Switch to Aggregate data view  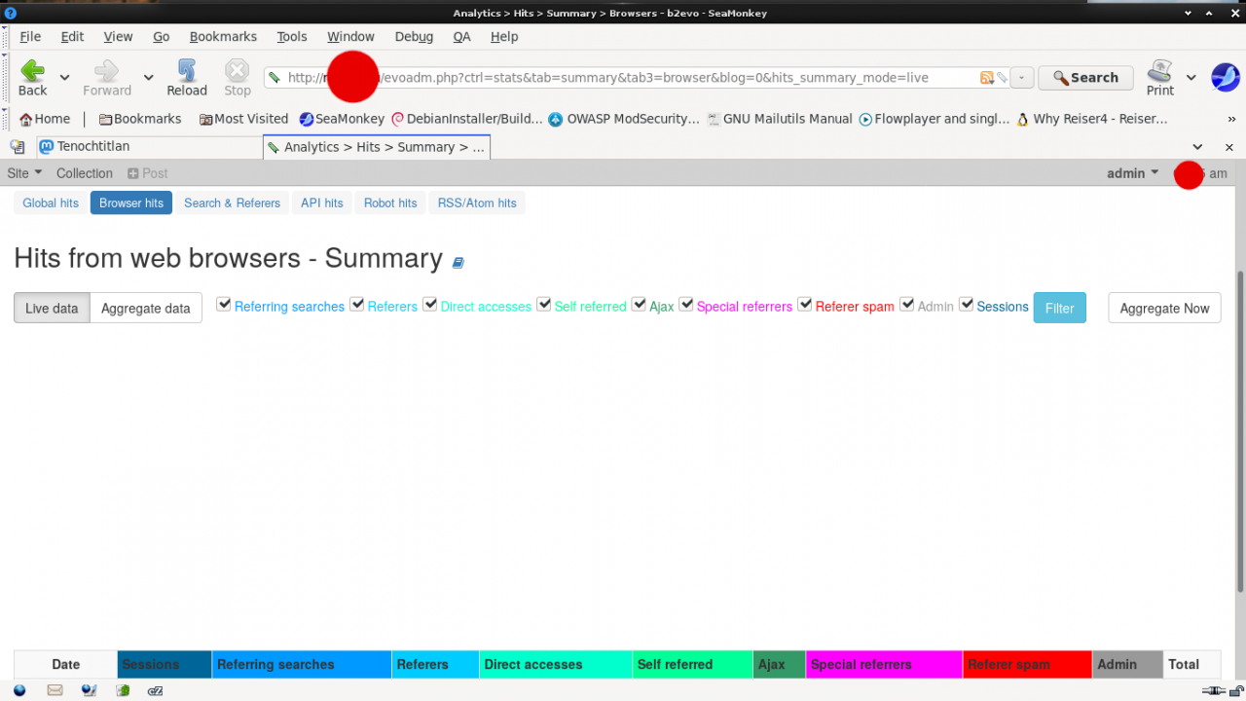click(146, 309)
